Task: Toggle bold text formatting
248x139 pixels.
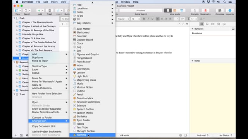Action: pos(144,19)
